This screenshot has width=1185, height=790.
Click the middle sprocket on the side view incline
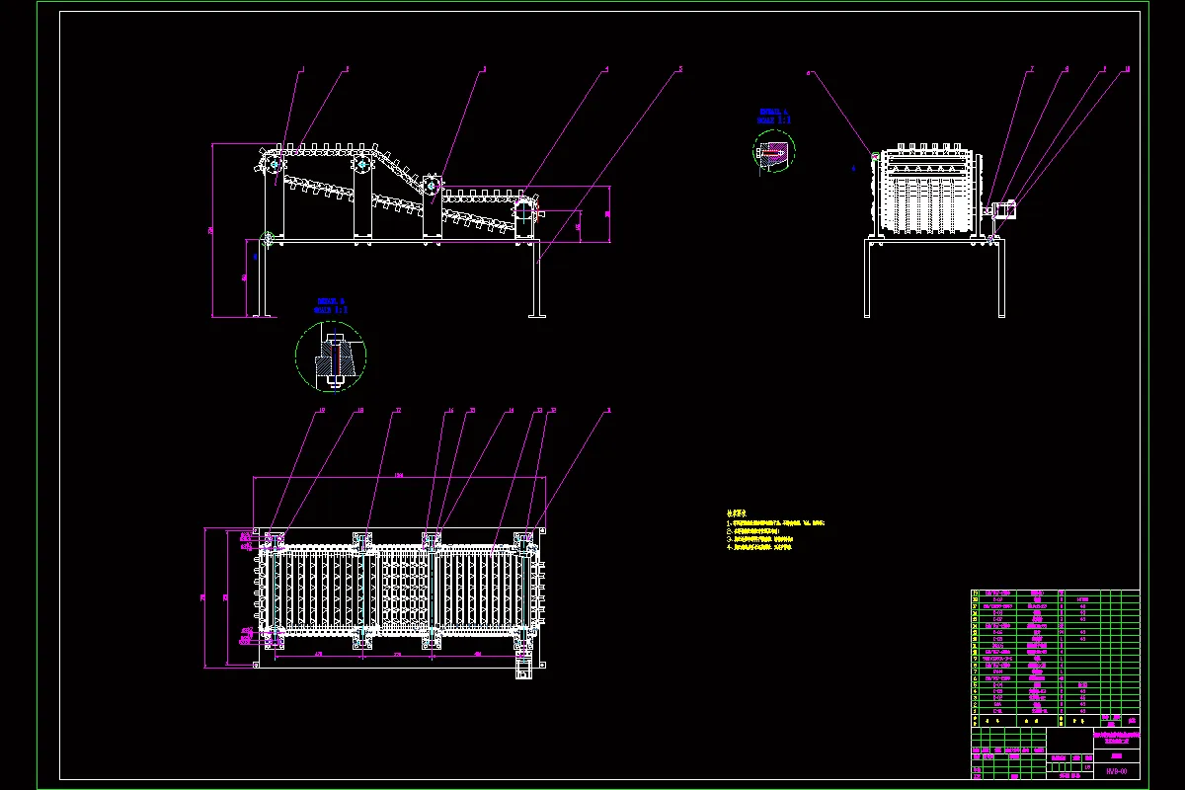pos(432,186)
